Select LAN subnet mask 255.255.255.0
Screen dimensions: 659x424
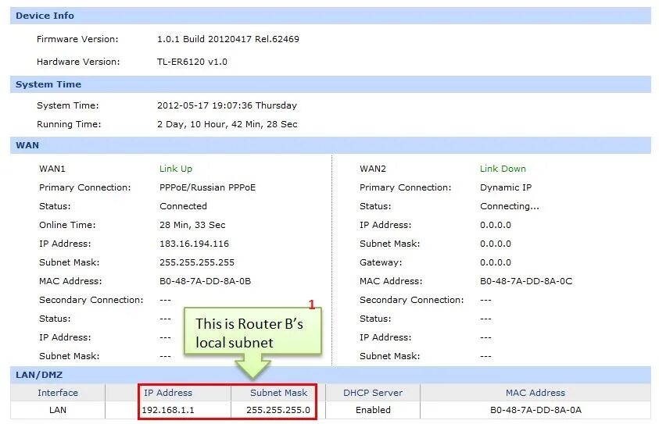pos(278,410)
